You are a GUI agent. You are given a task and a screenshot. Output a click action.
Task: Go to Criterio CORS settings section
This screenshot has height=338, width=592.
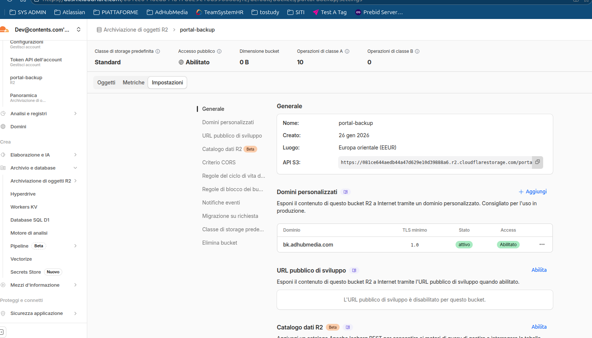pyautogui.click(x=219, y=162)
